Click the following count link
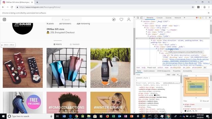Image resolution: width=212 pixels, height=119 pixels. tap(83, 23)
